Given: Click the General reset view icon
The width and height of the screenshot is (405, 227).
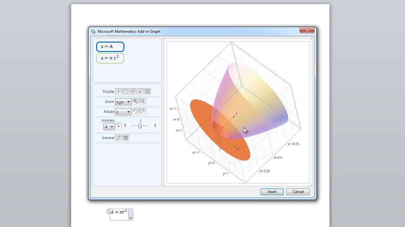Looking at the screenshot, I should (x=118, y=138).
